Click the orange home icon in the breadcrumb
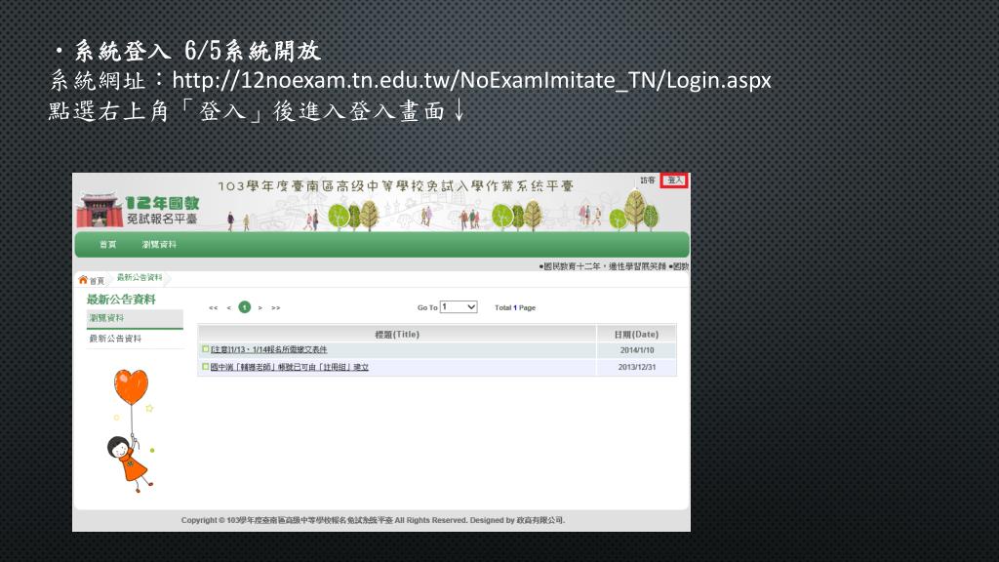999x562 pixels. pyautogui.click(x=83, y=280)
